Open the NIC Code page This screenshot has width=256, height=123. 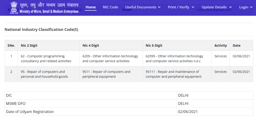[110, 7]
